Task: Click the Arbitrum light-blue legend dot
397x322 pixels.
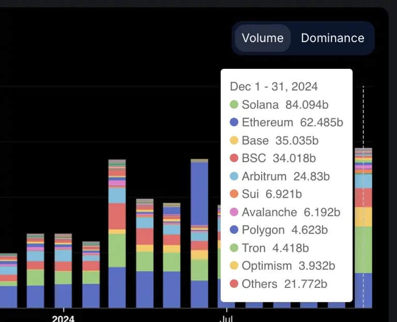Action: pos(234,176)
